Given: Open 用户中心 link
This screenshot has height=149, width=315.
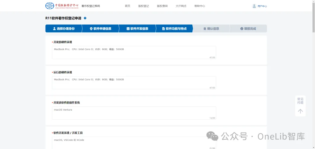Looking at the screenshot, I should (262, 6).
